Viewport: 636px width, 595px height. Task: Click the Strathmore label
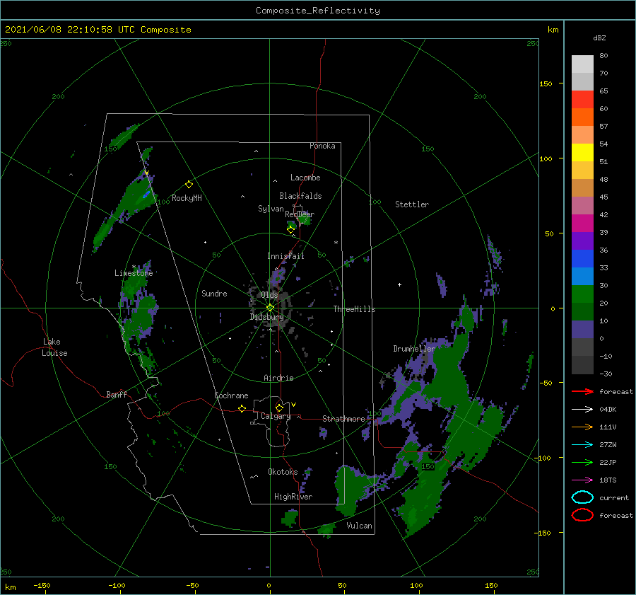click(x=343, y=419)
